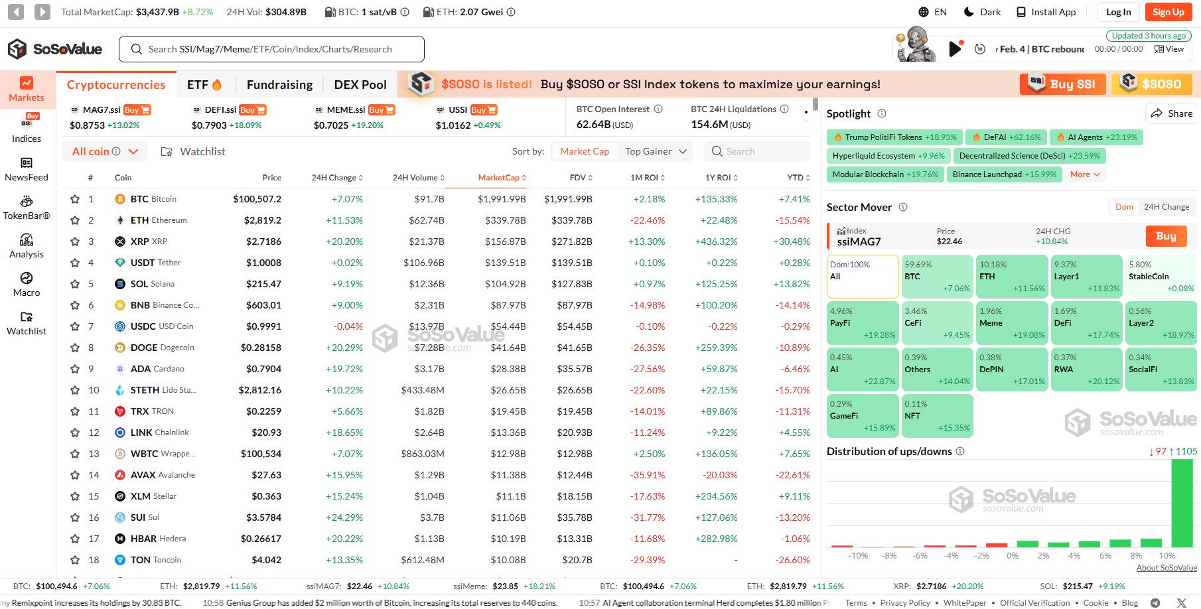
Task: Open Markets in the left sidebar
Action: pyautogui.click(x=27, y=90)
